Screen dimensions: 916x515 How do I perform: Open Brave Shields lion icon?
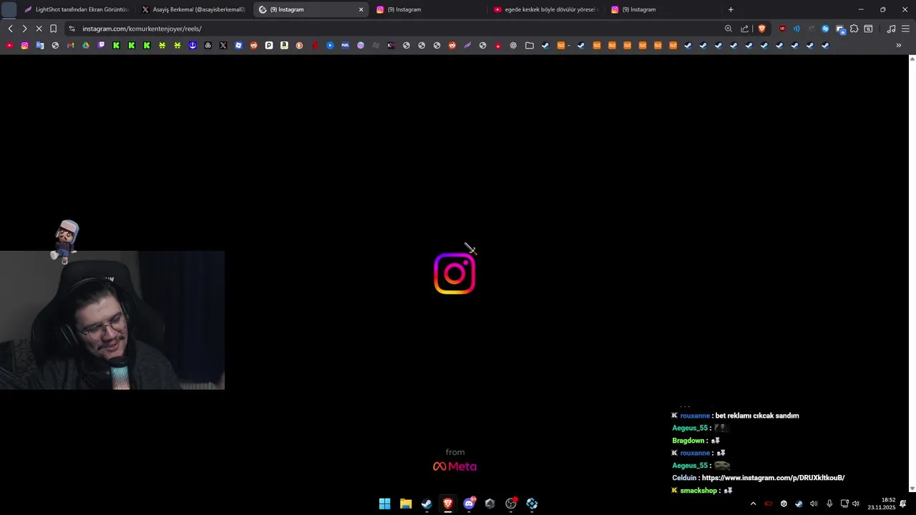click(x=761, y=29)
